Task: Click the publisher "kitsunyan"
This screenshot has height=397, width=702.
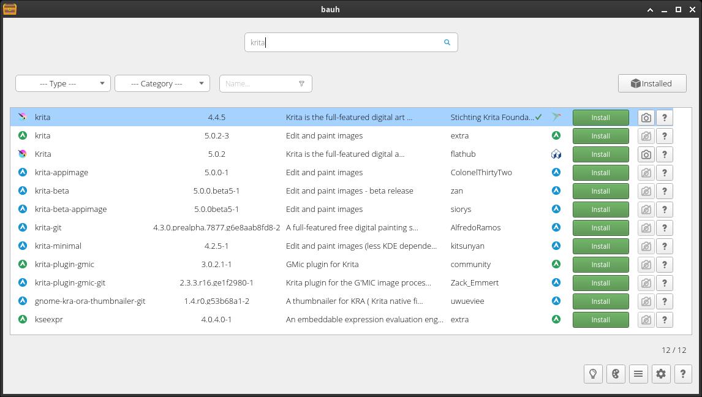Action: tap(467, 246)
